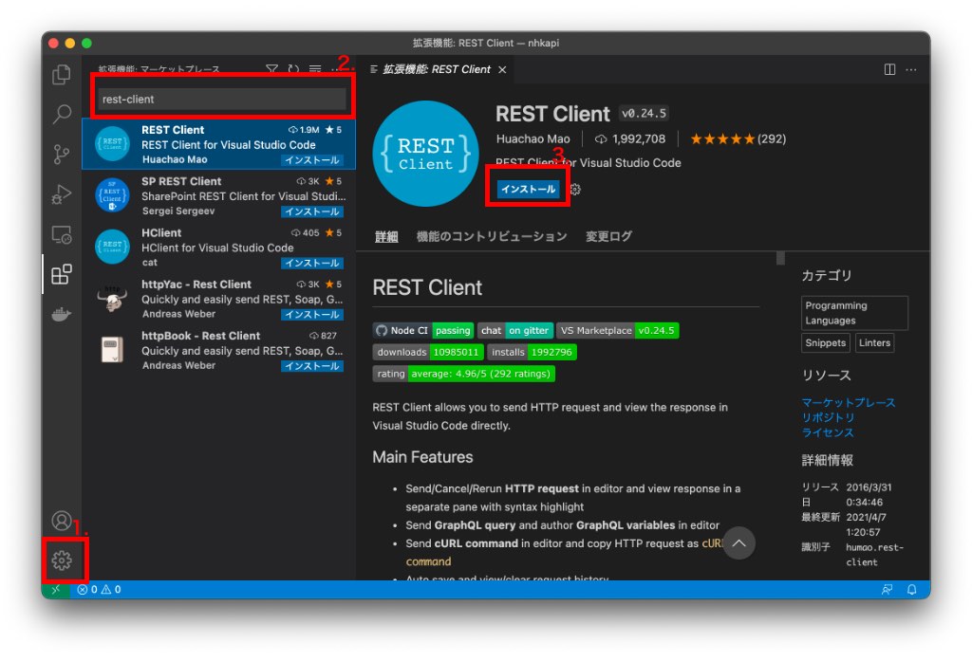The image size is (972, 661).
Task: Refresh the extensions marketplace list
Action: pos(293,69)
